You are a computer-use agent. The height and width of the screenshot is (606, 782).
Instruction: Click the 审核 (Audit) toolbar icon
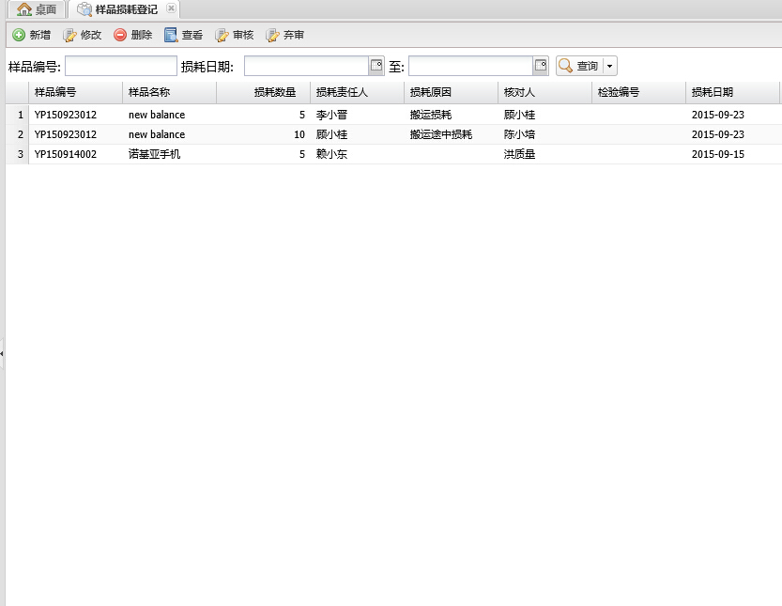click(x=222, y=35)
